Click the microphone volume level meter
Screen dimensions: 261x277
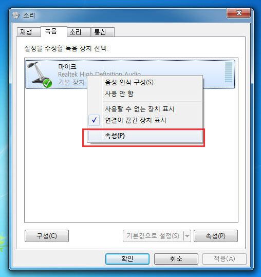pos(229,72)
